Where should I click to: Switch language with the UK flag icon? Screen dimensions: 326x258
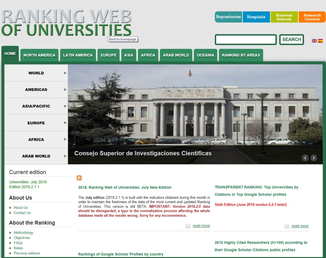tap(314, 41)
